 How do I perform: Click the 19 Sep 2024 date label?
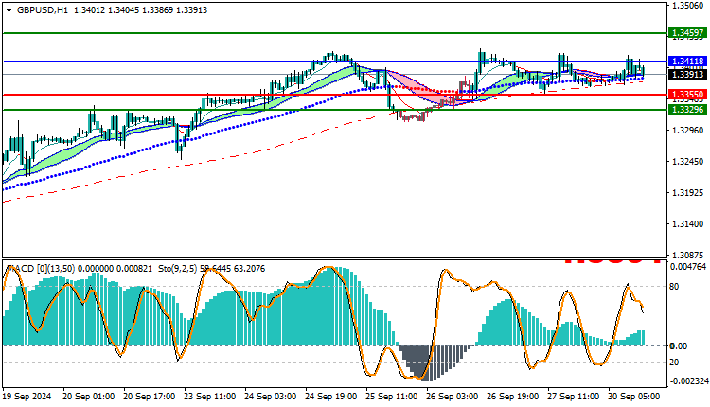(x=27, y=397)
